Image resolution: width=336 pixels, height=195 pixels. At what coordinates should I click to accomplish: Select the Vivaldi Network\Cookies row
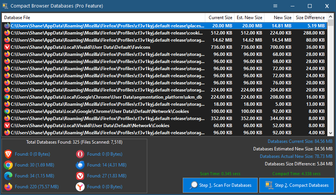[x=164, y=126]
